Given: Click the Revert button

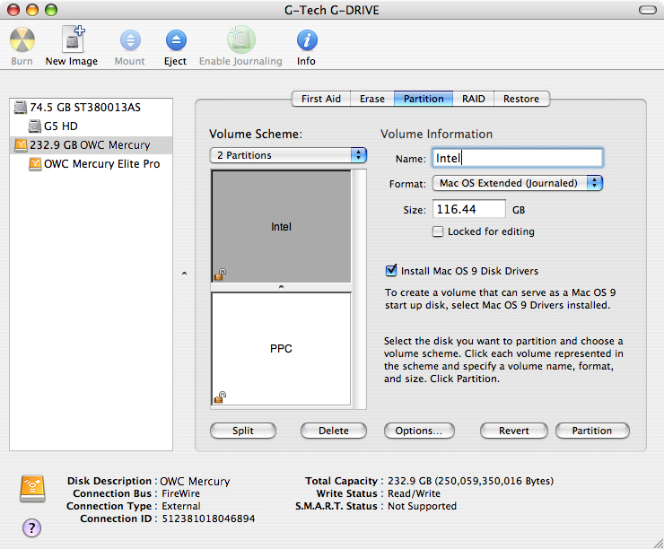Looking at the screenshot, I should click(x=514, y=431).
